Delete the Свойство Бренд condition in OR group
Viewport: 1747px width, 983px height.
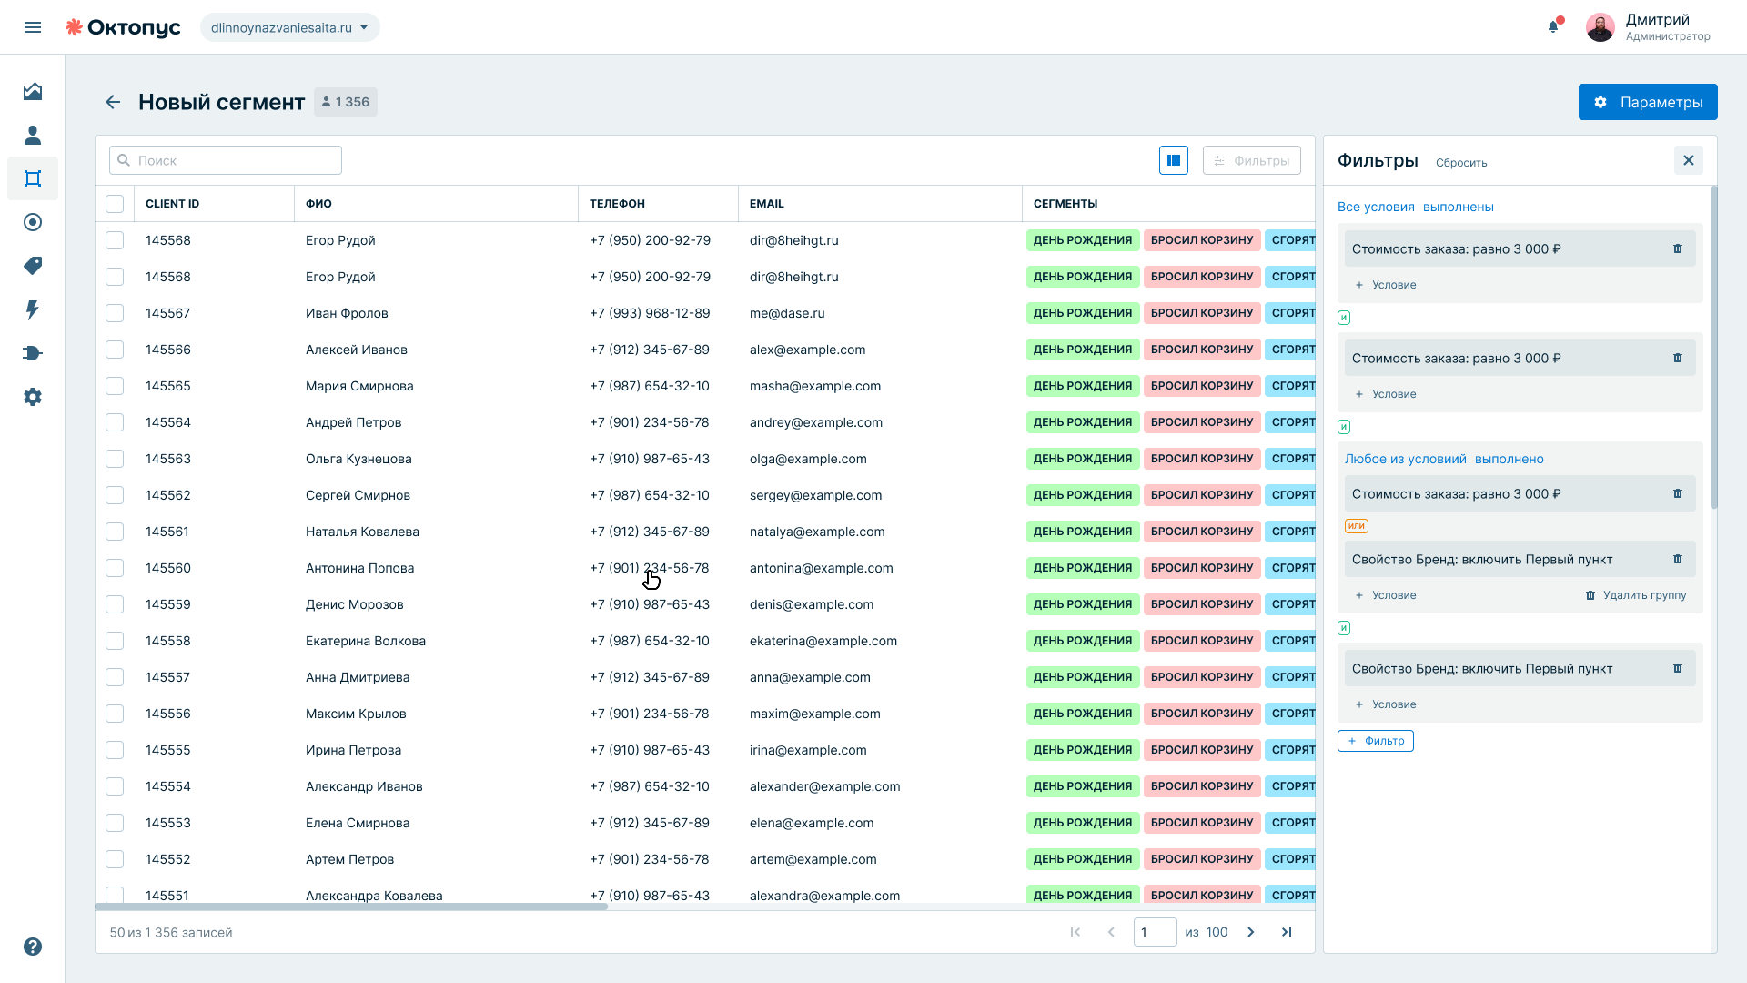[1678, 559]
